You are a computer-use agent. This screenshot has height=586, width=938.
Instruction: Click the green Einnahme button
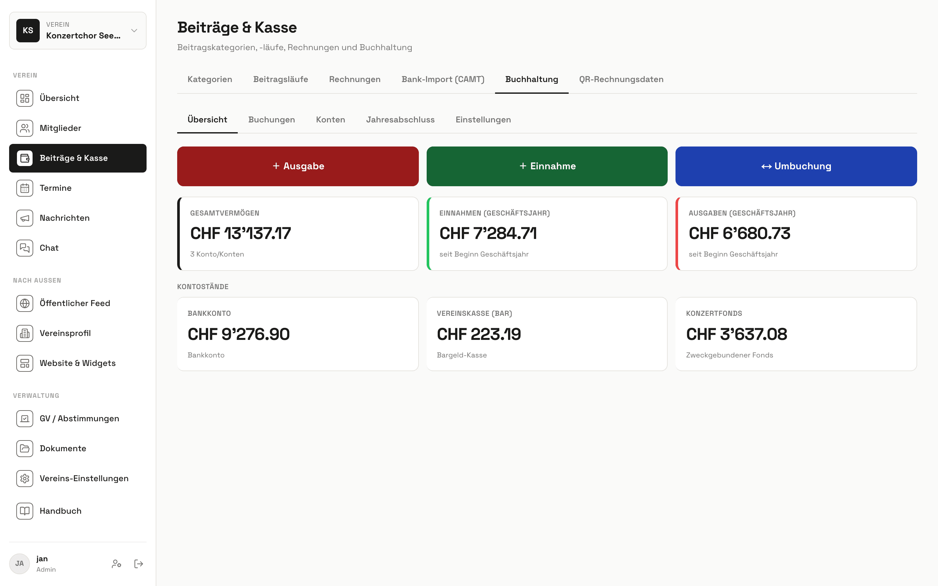click(547, 166)
